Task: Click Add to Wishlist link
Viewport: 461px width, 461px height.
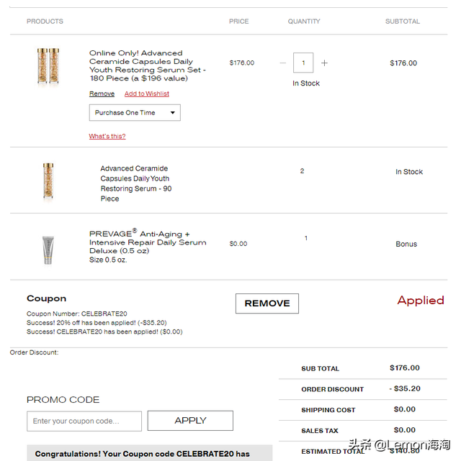Action: coord(147,94)
